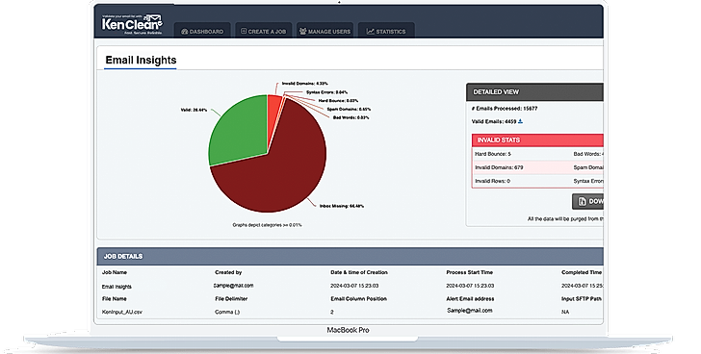
Task: Download valid emails via blue arrow icon
Action: [x=520, y=121]
